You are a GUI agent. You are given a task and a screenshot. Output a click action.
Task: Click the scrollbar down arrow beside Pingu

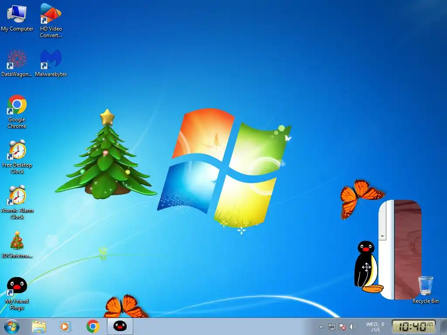coord(382,236)
